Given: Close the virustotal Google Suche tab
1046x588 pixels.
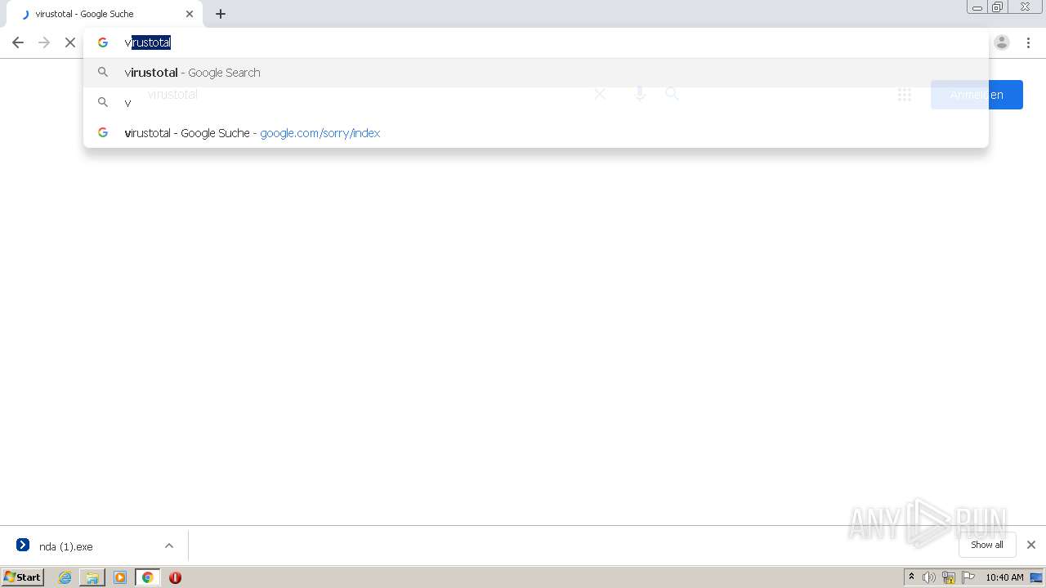Looking at the screenshot, I should 190,14.
